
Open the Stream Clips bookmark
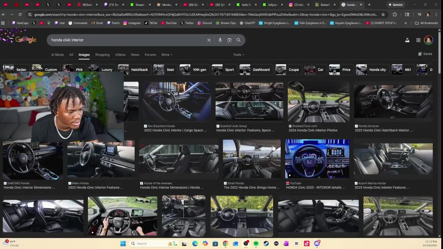(x=226, y=23)
